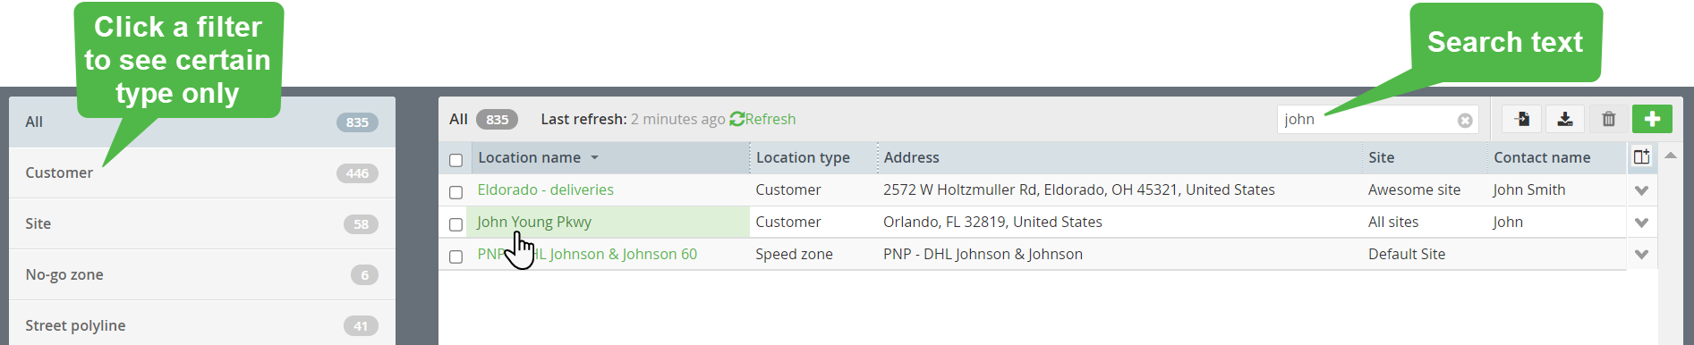Select the No-go zone filter

point(202,274)
